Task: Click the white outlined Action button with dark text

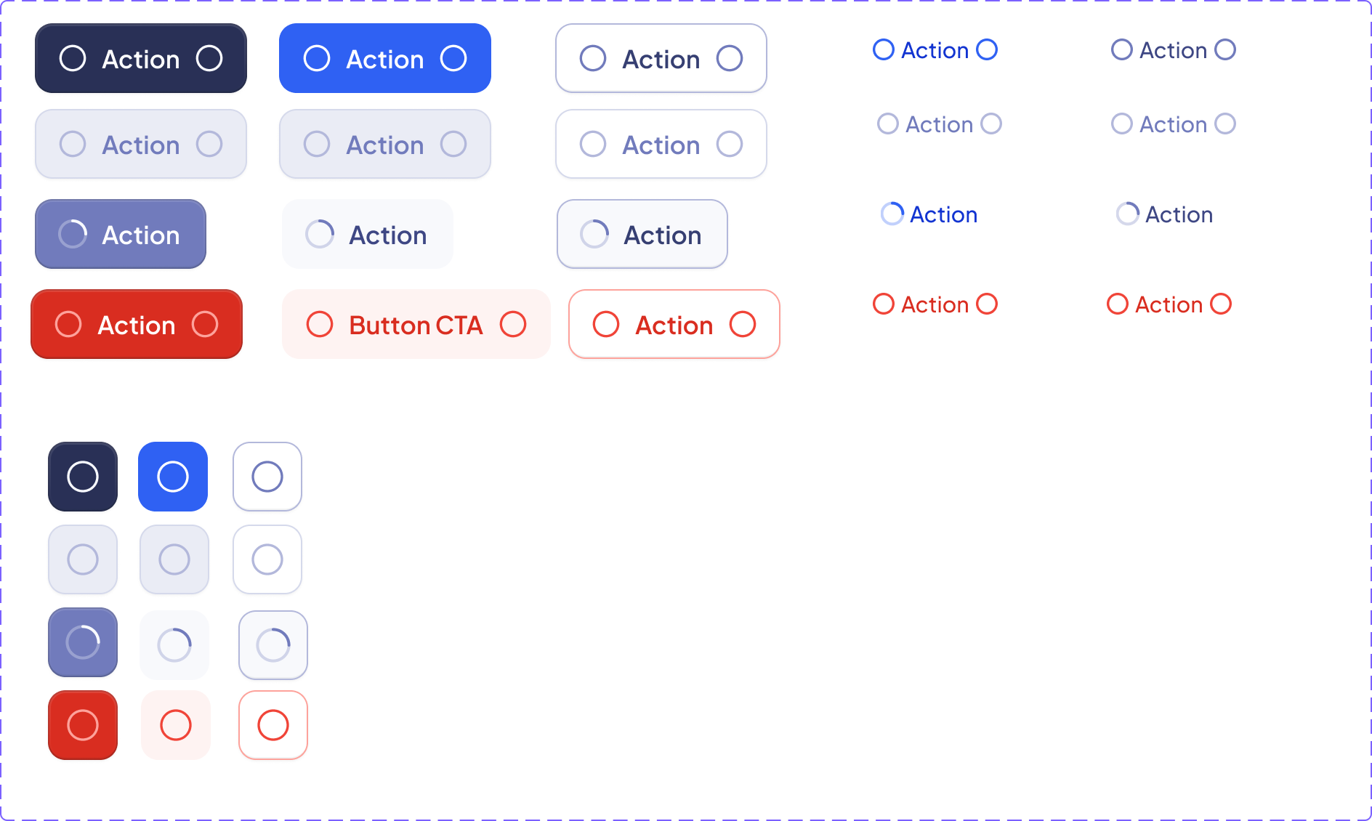Action: (x=661, y=58)
